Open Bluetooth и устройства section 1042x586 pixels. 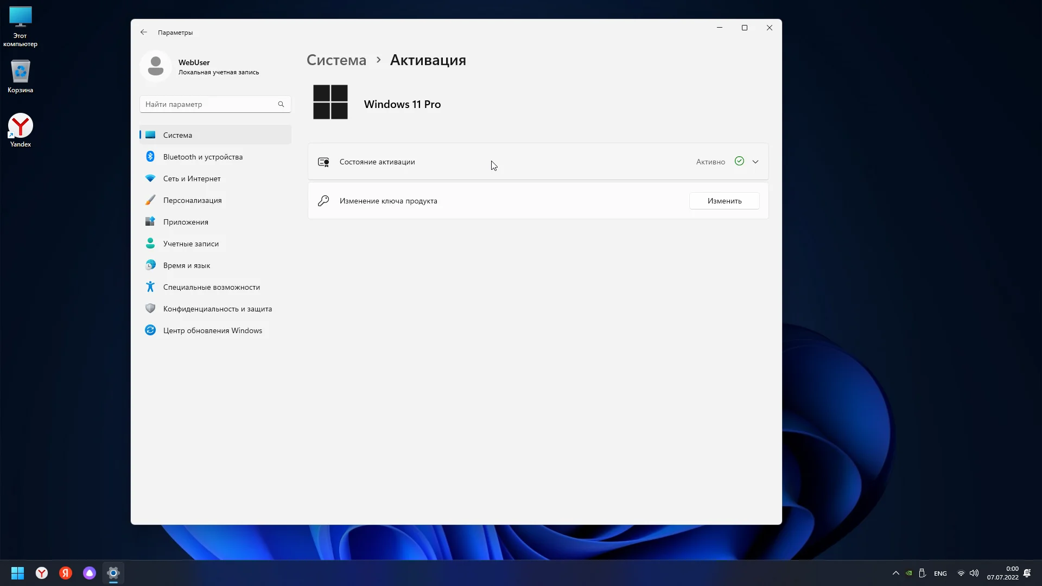coord(202,157)
